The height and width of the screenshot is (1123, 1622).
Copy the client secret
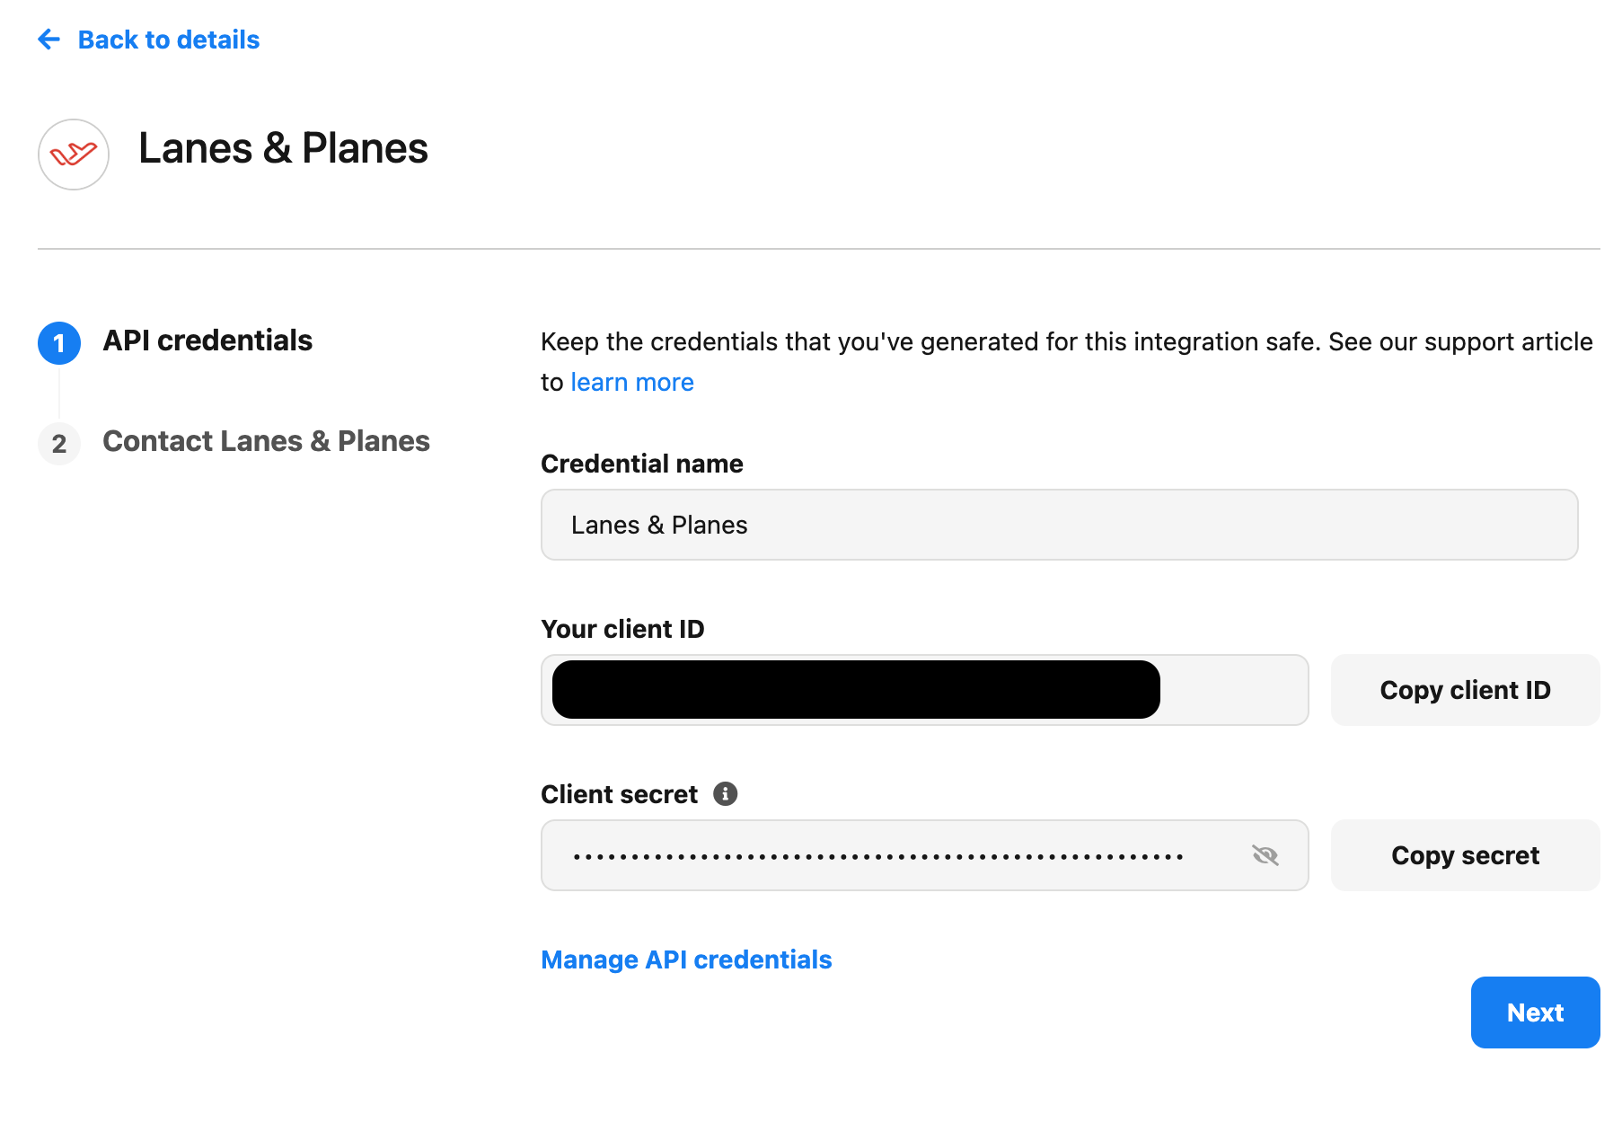[x=1466, y=855]
